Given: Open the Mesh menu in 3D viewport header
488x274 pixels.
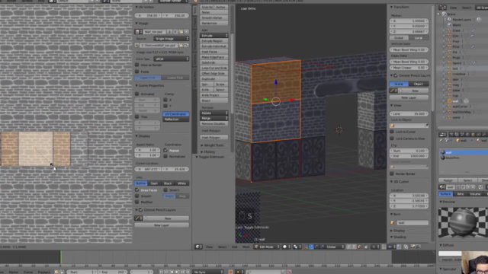Looking at the screenshot, I should 246,247.
